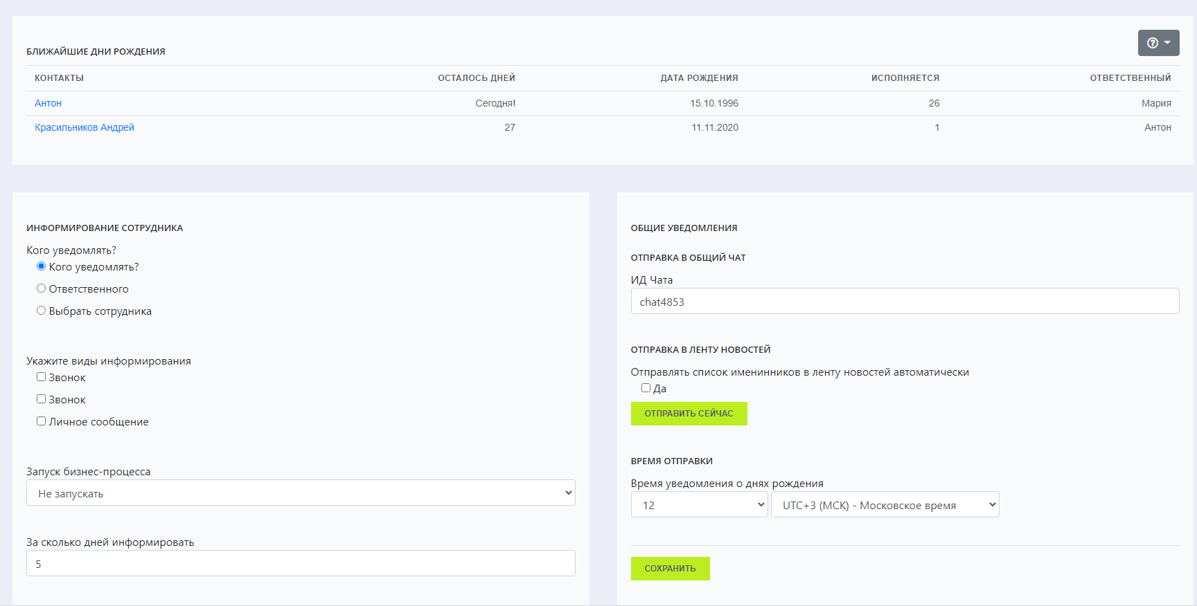Select the 'Ответственного' radio option
This screenshot has width=1197, height=606.
click(42, 288)
